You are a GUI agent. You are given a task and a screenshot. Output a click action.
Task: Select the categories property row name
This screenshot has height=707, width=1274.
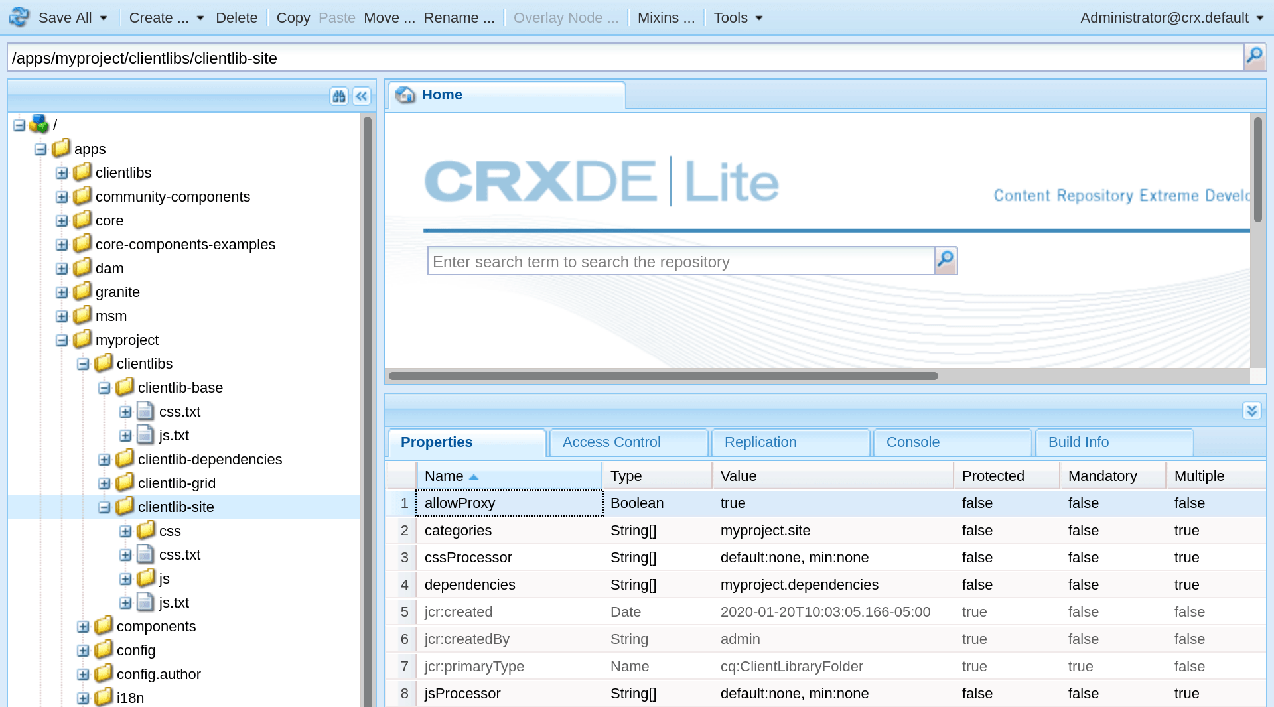point(458,531)
